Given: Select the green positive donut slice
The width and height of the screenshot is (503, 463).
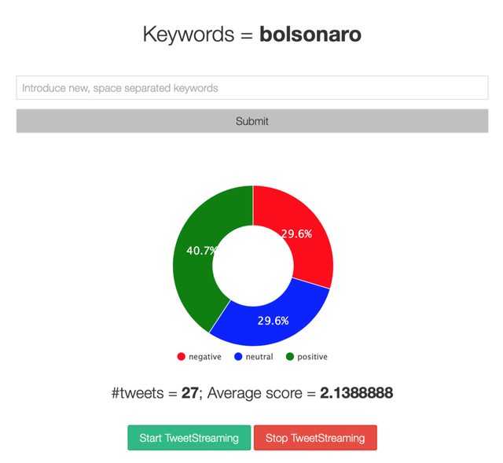Looking at the screenshot, I should click(196, 273).
